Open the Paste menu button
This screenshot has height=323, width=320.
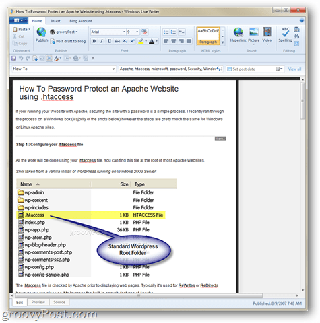22,30
